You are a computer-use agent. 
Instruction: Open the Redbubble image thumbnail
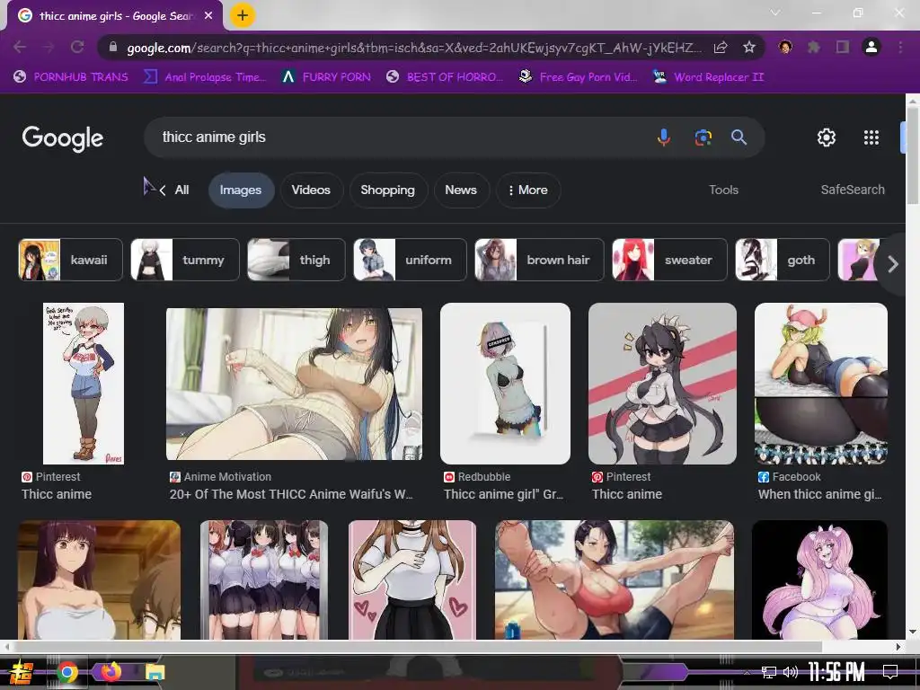(505, 384)
